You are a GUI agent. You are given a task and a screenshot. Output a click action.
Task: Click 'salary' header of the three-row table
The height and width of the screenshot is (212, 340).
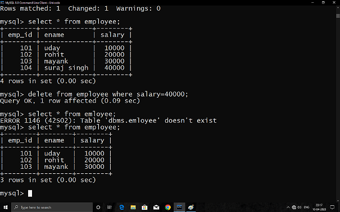pyautogui.click(x=92, y=141)
